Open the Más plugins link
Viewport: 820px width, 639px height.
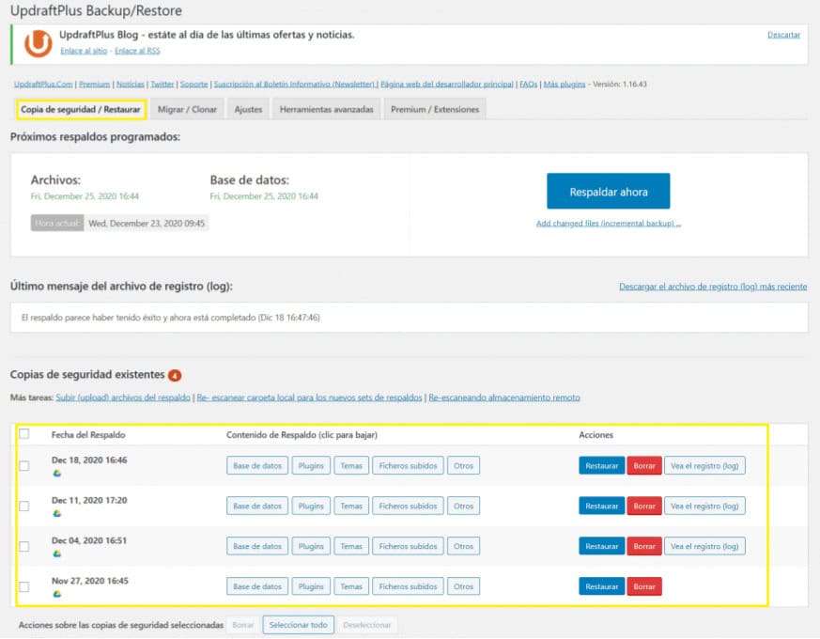coord(565,85)
